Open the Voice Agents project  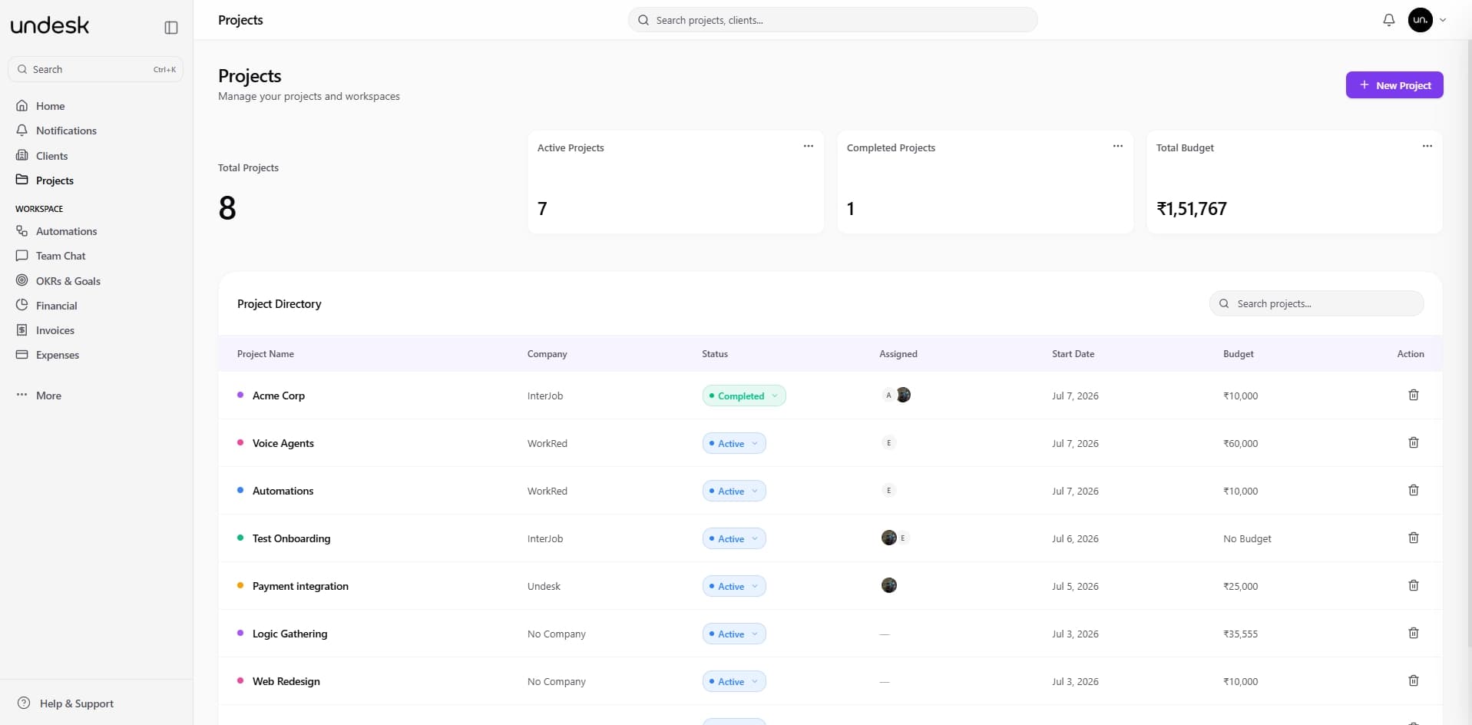[283, 443]
